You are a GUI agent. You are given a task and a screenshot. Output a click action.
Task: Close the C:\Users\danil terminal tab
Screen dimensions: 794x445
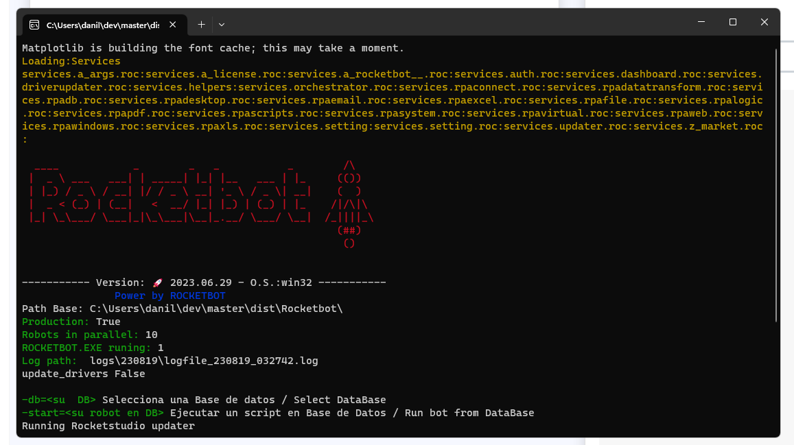pos(173,24)
